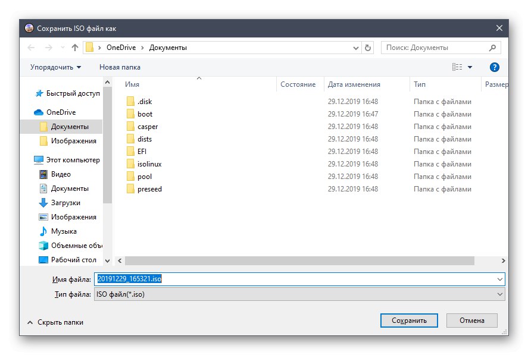528x355 pixels.
Task: Sort by Дата изменения column header
Action: pos(354,84)
